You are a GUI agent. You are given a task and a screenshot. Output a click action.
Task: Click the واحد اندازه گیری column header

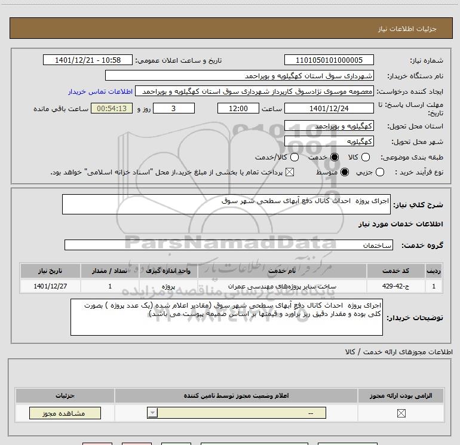[x=168, y=271]
